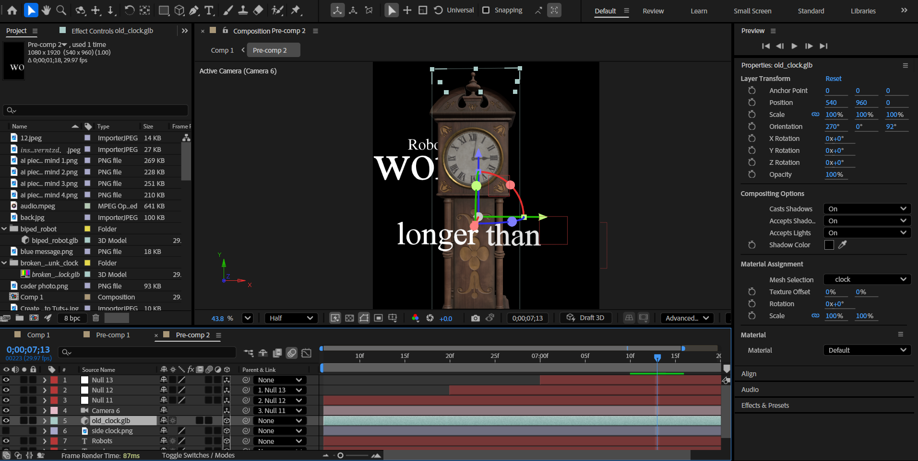
Task: Click the Shadow Color eyedropper
Action: [842, 245]
